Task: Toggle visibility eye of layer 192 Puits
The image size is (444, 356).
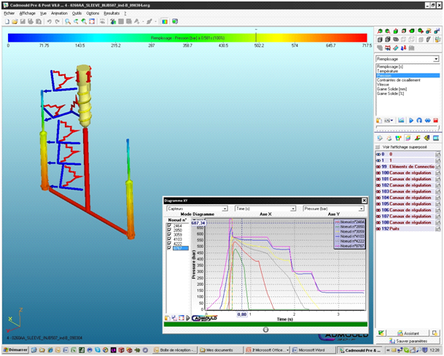Action: 378,229
